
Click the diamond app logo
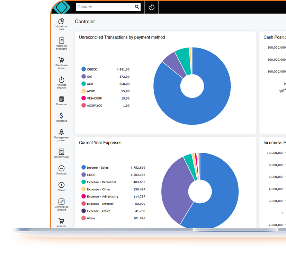61,7
